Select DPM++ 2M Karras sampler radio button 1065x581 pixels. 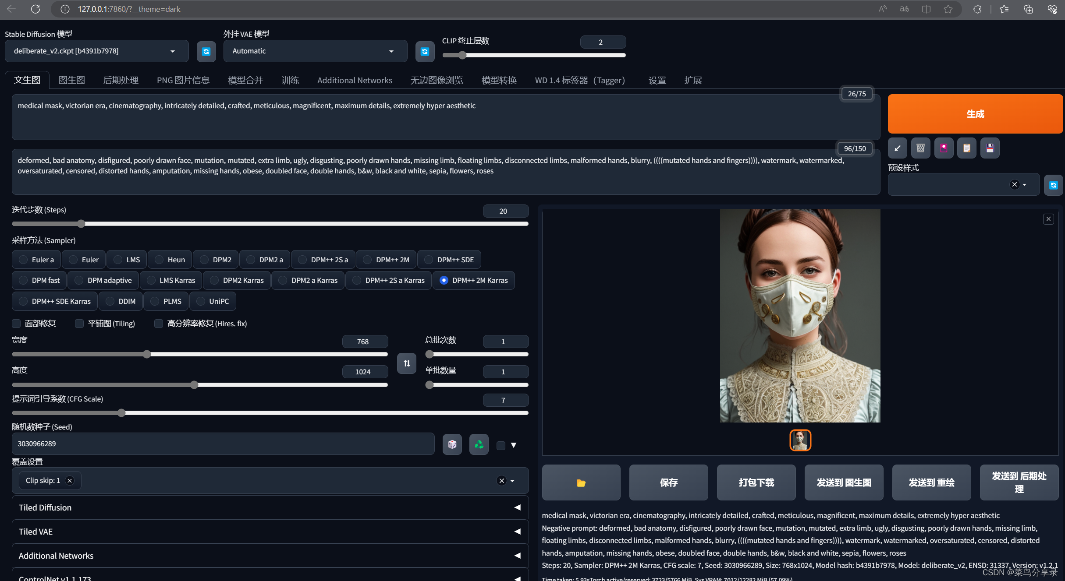(443, 280)
